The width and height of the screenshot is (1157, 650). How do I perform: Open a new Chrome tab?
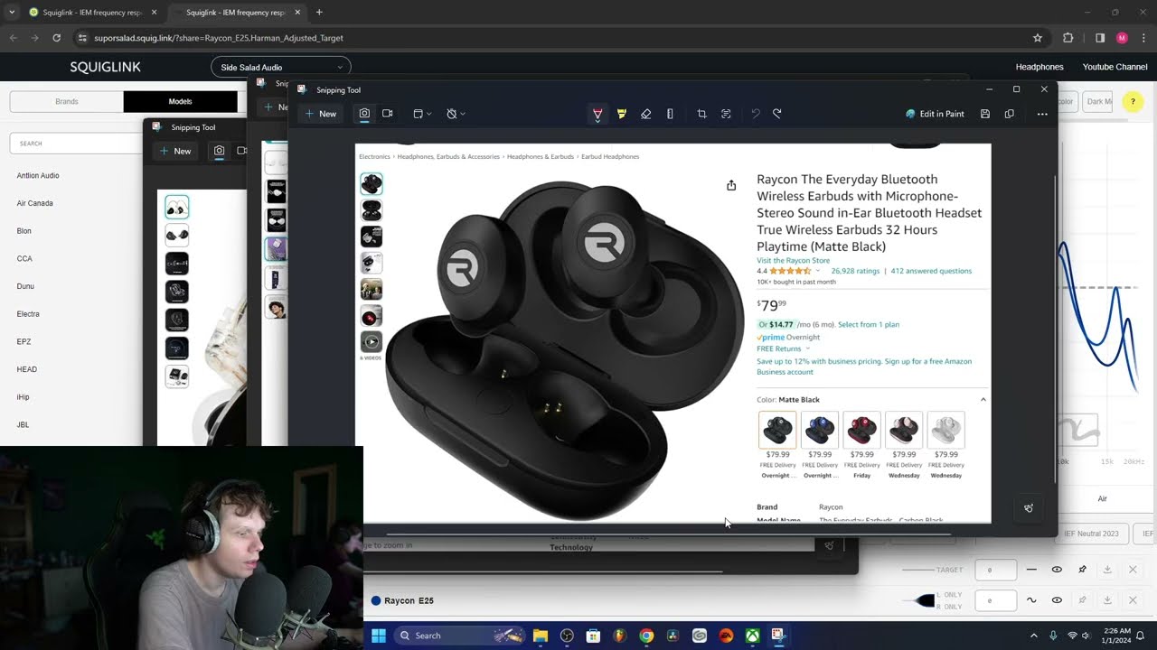(x=318, y=13)
